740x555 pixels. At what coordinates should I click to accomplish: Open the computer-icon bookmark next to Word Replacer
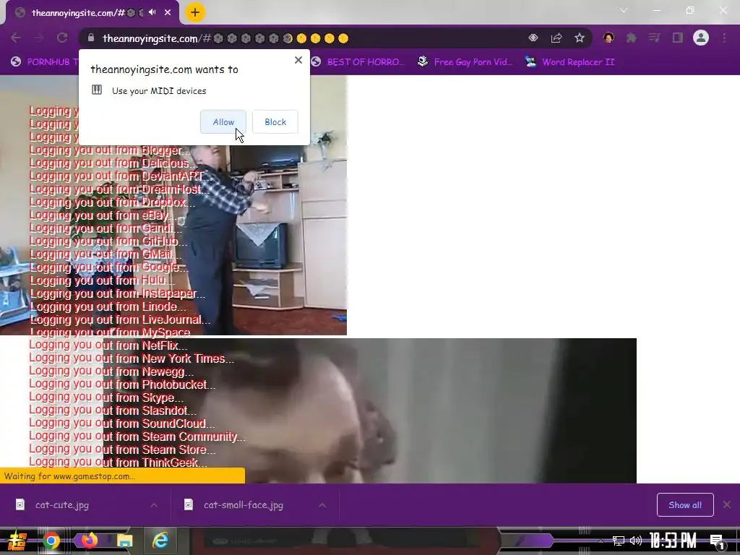[465, 62]
